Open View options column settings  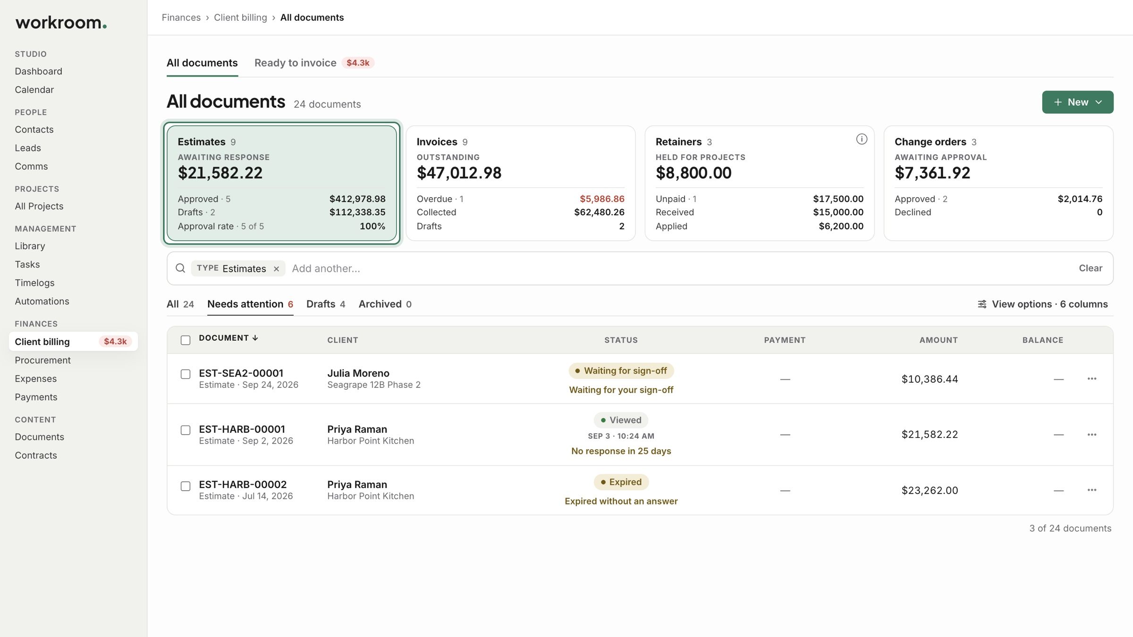pos(1042,304)
